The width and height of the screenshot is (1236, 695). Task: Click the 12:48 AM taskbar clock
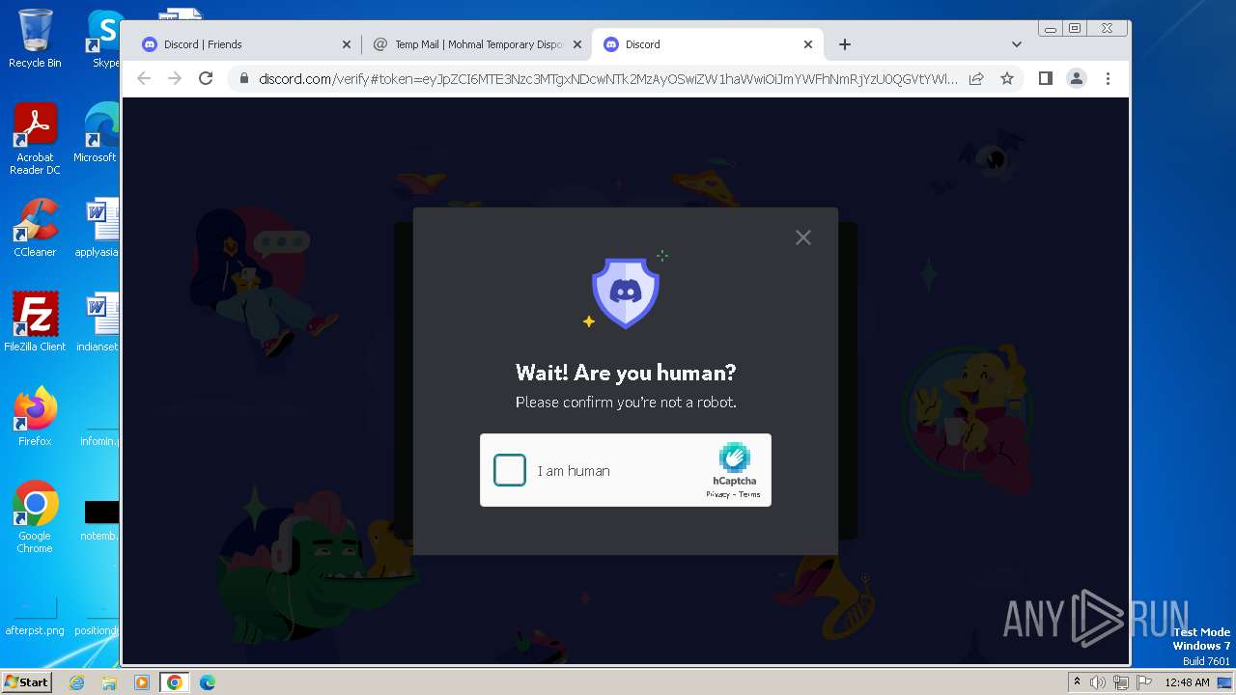[x=1187, y=682]
